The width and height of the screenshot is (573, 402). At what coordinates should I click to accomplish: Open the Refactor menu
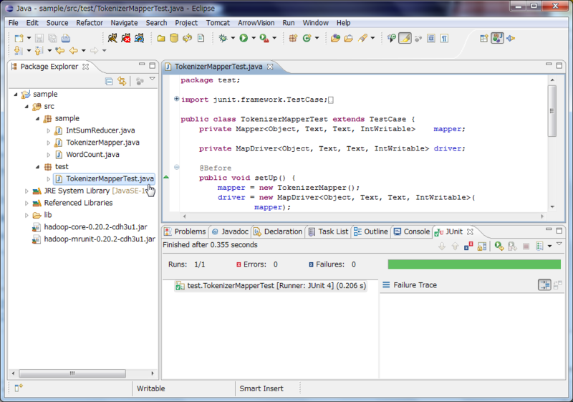coord(90,23)
